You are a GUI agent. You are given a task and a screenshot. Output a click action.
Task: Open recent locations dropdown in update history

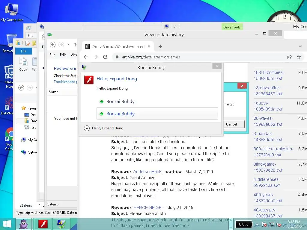[x=68, y=45]
